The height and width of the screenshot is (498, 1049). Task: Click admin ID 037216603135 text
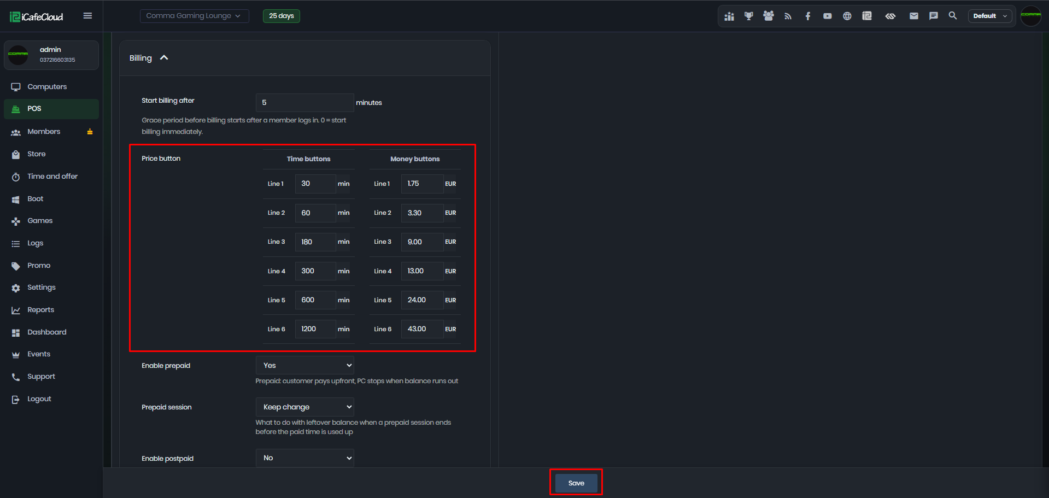pyautogui.click(x=57, y=60)
